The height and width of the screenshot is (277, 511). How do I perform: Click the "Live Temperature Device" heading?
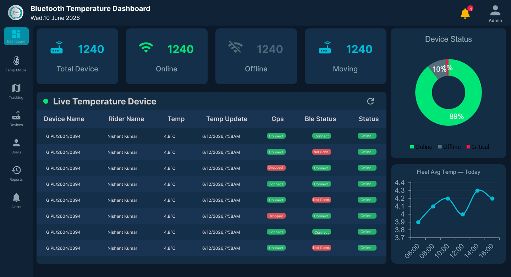pyautogui.click(x=105, y=102)
